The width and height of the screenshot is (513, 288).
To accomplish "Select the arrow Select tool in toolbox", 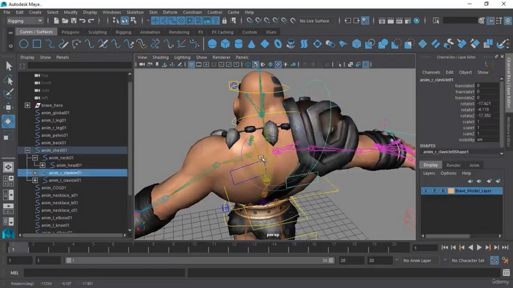I will pyautogui.click(x=8, y=67).
